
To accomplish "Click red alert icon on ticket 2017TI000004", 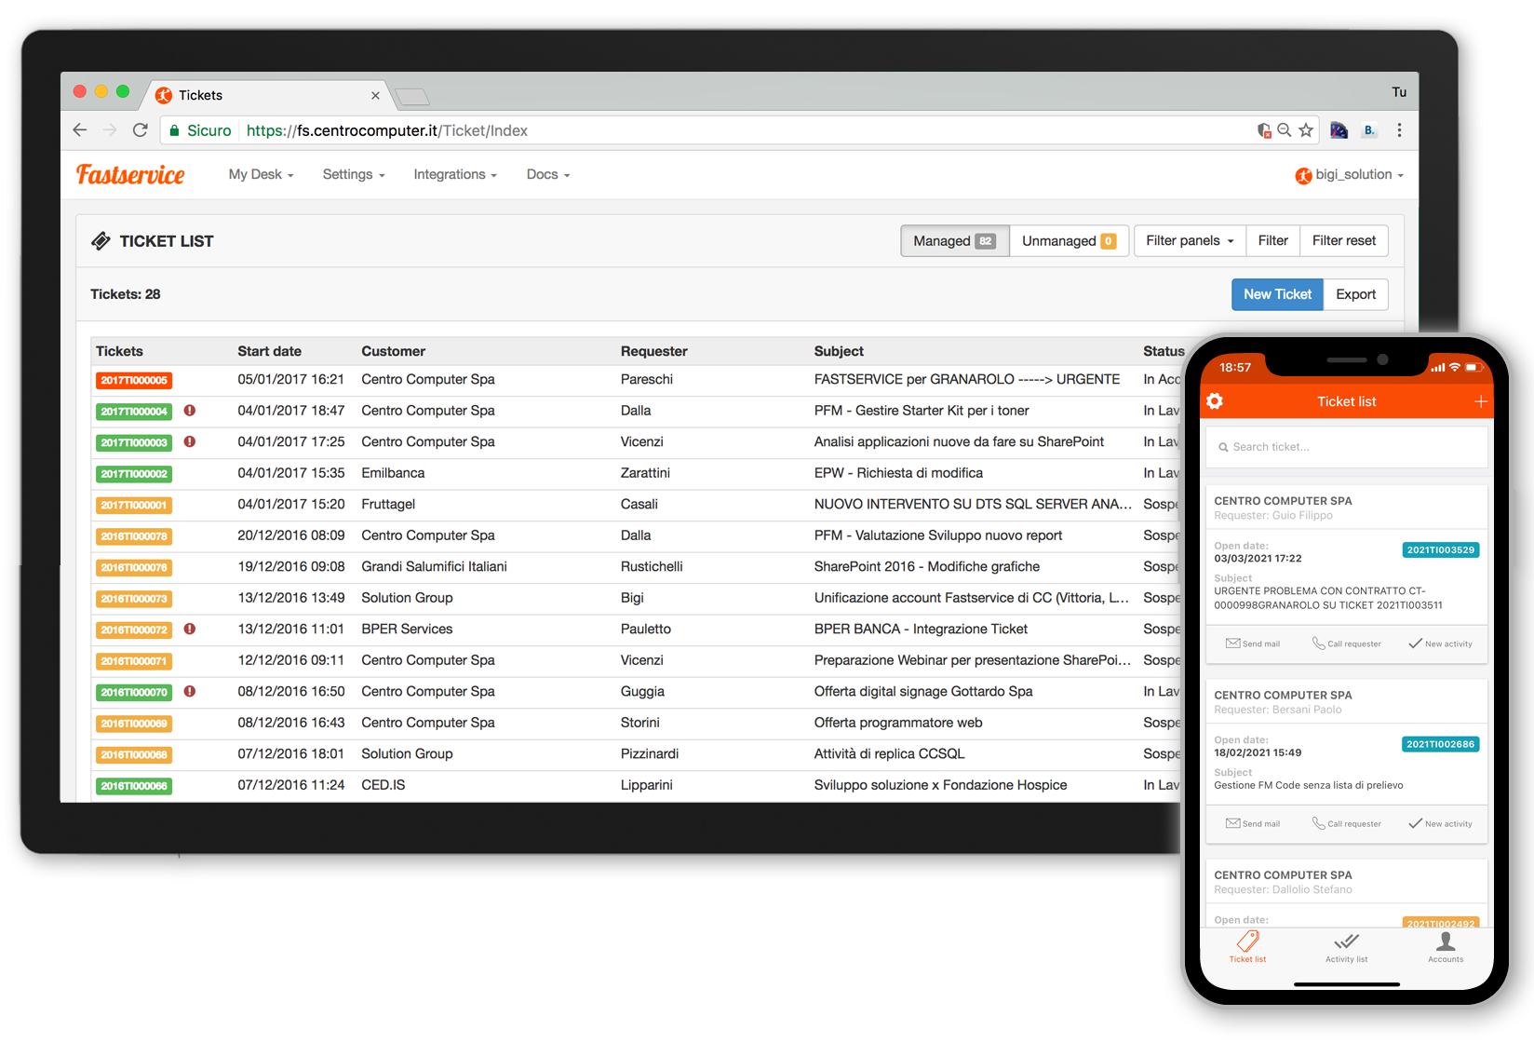I will point(190,411).
